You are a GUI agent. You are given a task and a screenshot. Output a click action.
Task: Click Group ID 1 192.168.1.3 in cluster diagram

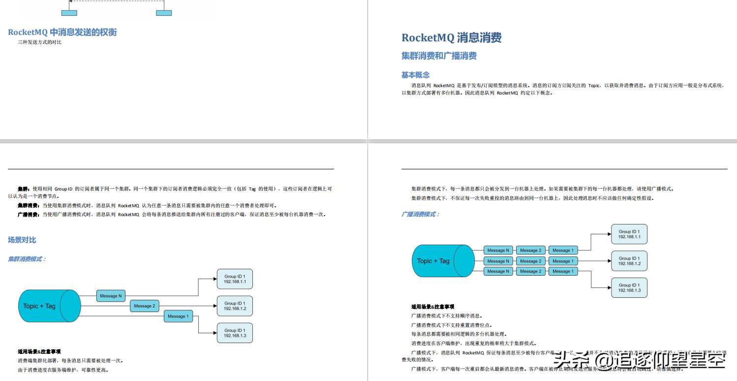point(235,333)
